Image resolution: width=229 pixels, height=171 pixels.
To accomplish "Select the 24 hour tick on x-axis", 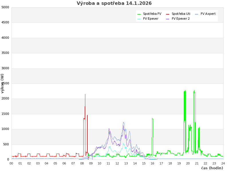I will [x=223, y=163].
